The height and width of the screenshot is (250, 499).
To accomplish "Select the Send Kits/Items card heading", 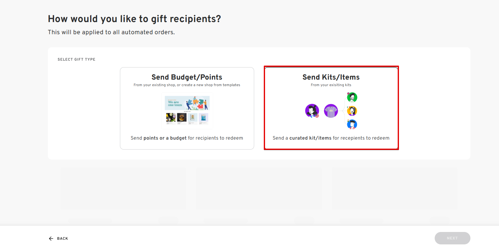I will click(x=331, y=77).
